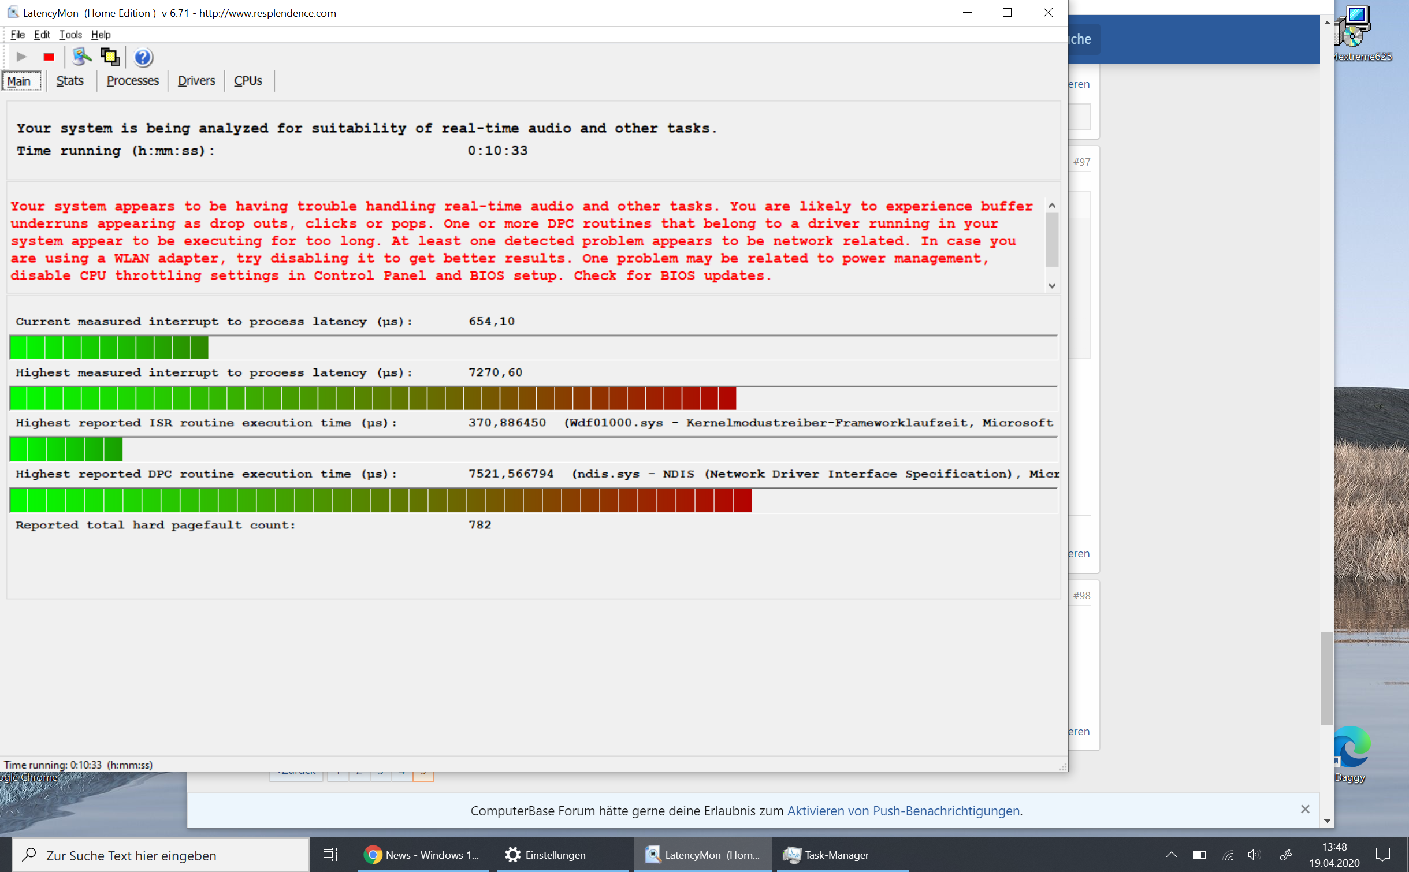Show hidden system tray icons chevron
Screen dimensions: 1409x872
[1171, 855]
